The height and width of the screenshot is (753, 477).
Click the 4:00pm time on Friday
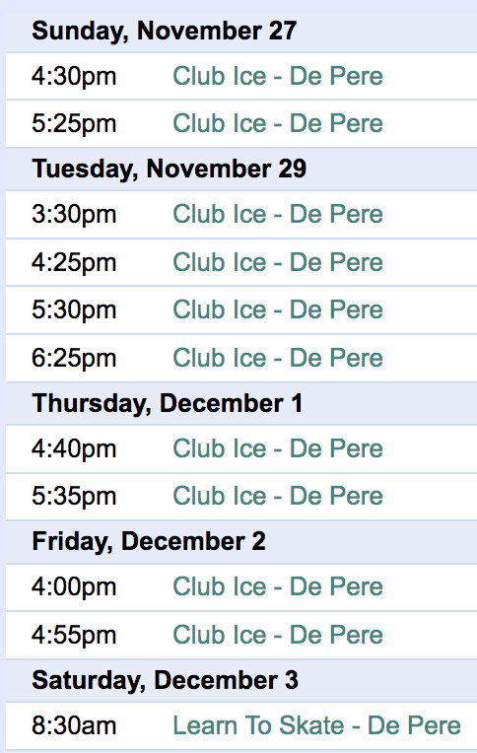[x=74, y=586]
